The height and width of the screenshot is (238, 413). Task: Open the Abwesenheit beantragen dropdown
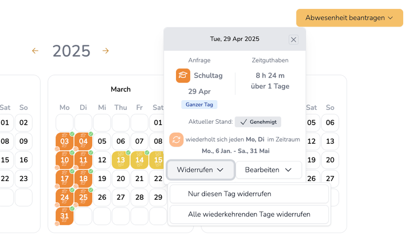349,18
